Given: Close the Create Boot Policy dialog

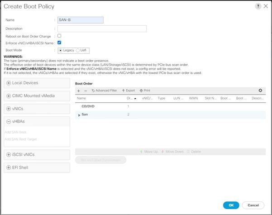Looking at the screenshot, I should coord(266,6).
